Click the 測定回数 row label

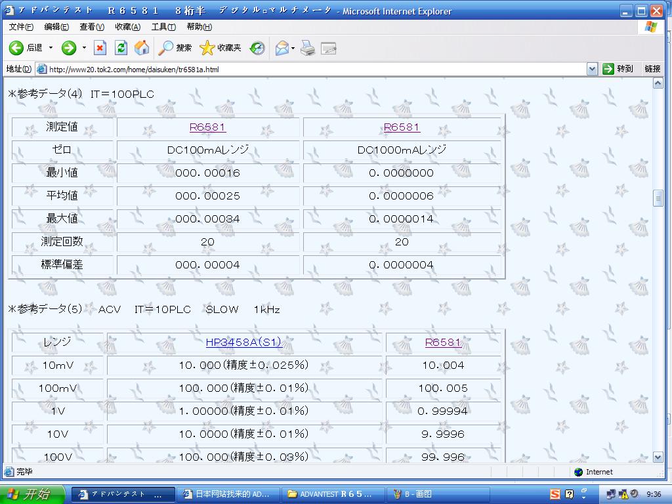[62, 241]
